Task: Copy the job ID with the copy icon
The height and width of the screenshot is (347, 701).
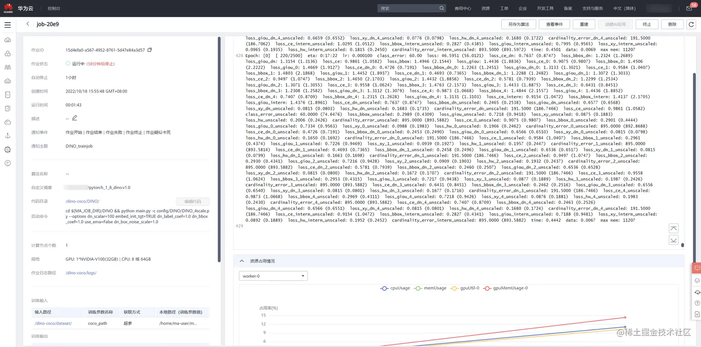Action: pyautogui.click(x=149, y=50)
